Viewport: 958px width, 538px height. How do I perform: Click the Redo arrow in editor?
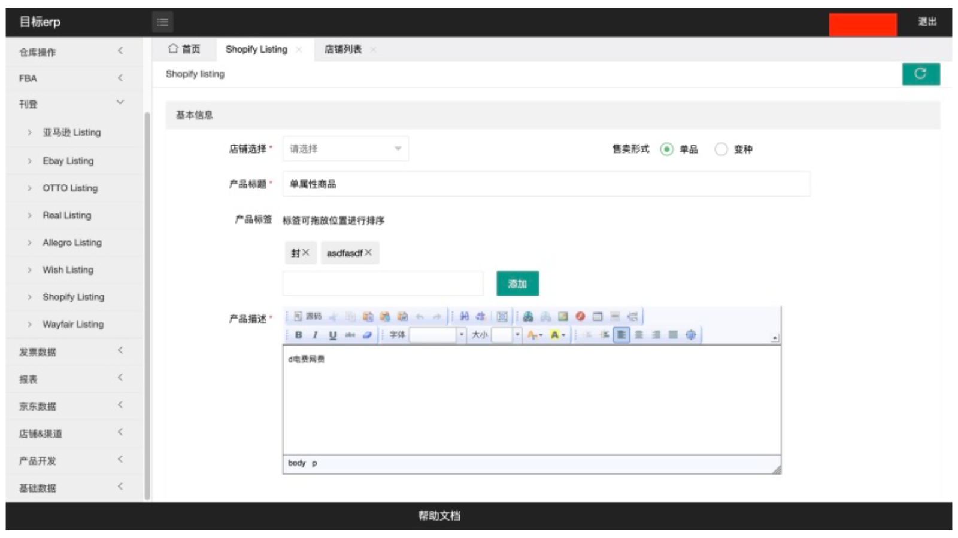pos(437,316)
